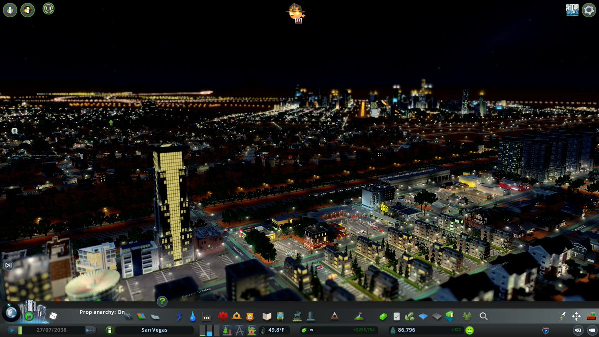Screen dimensions: 599x337
Task: Open the Landscaping shovel tool
Action: (359, 316)
